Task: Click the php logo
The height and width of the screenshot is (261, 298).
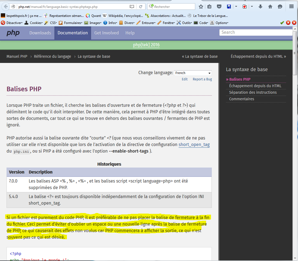Action: (x=13, y=33)
